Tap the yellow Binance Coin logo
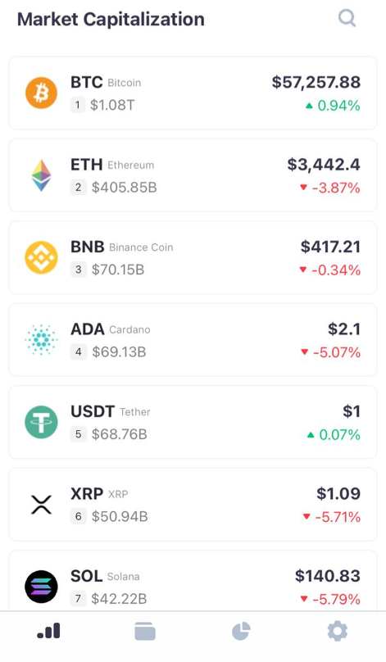This screenshot has width=386, height=662. [x=42, y=257]
